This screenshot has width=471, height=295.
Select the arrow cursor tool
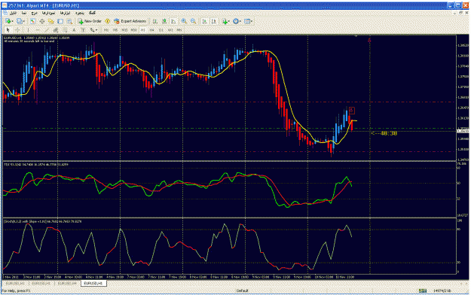[x=8, y=30]
